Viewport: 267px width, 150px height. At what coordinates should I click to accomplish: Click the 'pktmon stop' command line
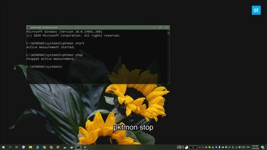55,55
